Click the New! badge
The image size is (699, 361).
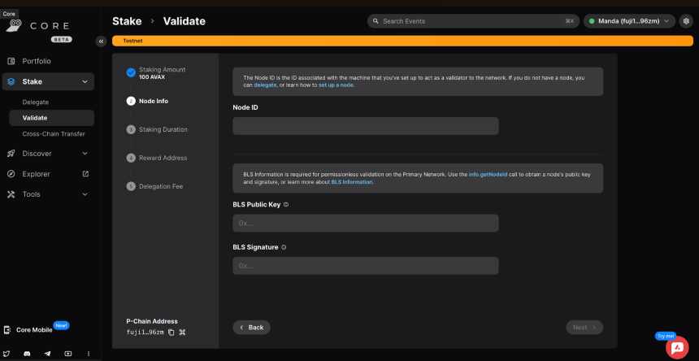pyautogui.click(x=61, y=325)
